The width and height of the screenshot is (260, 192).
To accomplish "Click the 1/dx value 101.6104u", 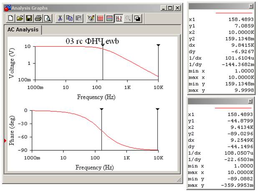I will pyautogui.click(x=240, y=58).
